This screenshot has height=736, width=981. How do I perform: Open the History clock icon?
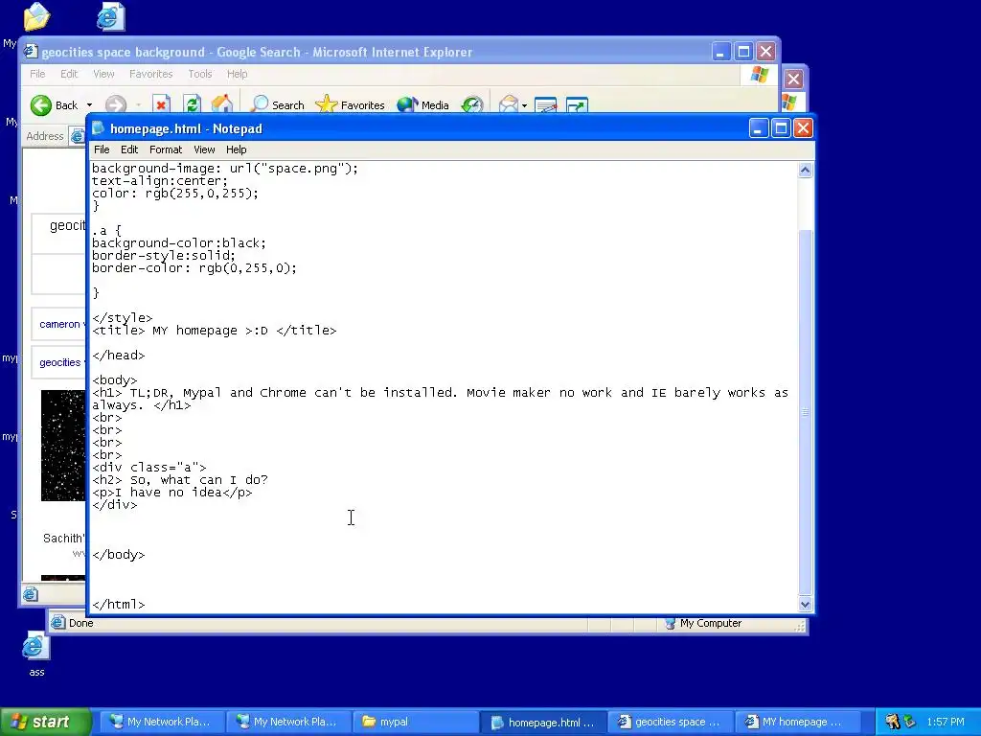pyautogui.click(x=472, y=104)
